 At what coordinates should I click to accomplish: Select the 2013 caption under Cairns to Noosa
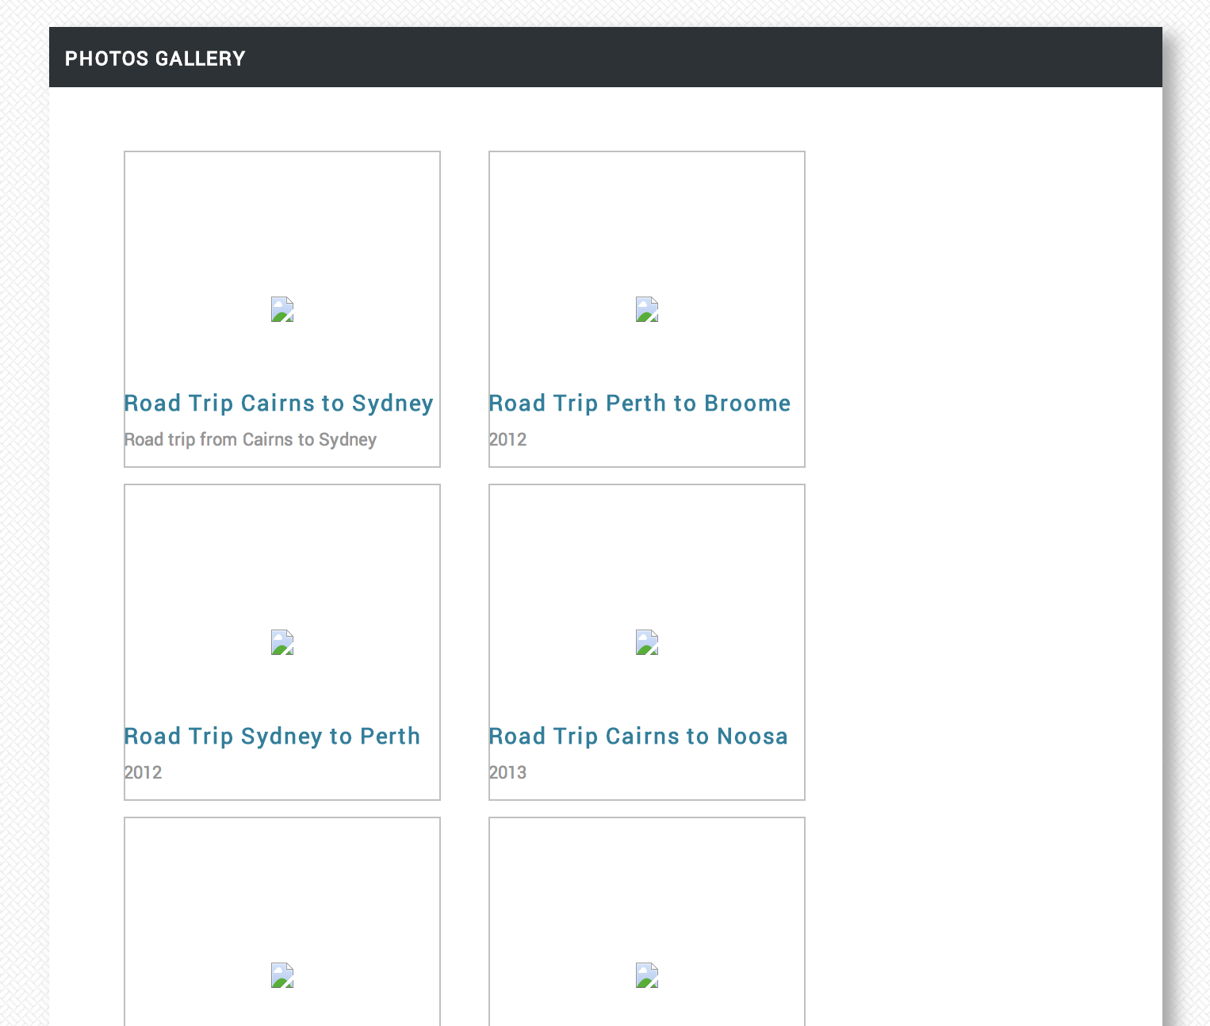tap(507, 772)
